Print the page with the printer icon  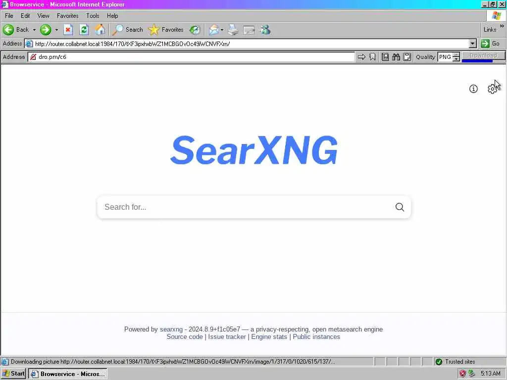pyautogui.click(x=233, y=30)
